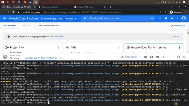Open the qwiklabs project selector dropdown
Viewport: 189px width, 106px height.
tap(59, 19)
